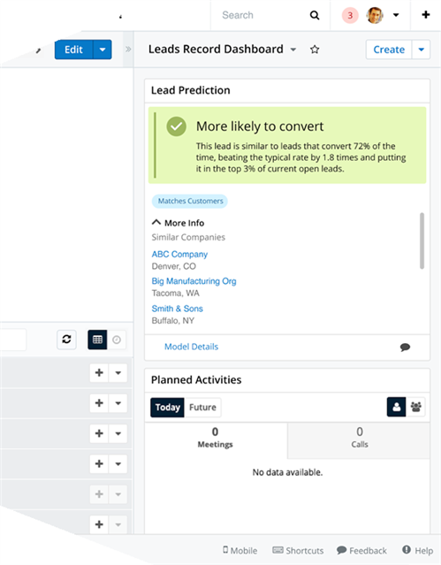Show team activities group toggle
The width and height of the screenshot is (441, 565).
click(415, 408)
